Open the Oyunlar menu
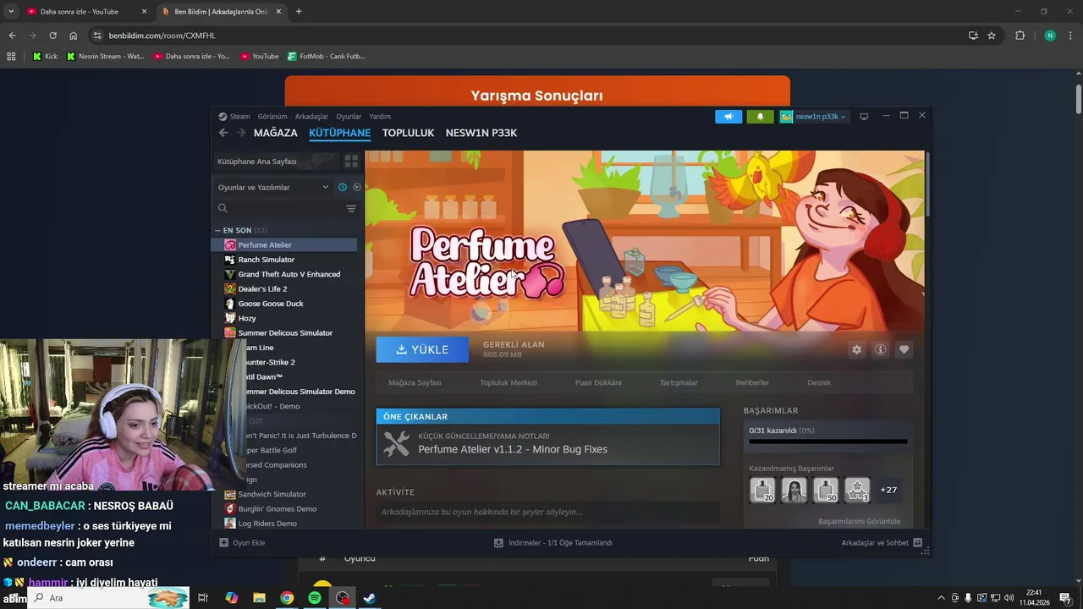The width and height of the screenshot is (1083, 609). pos(349,117)
